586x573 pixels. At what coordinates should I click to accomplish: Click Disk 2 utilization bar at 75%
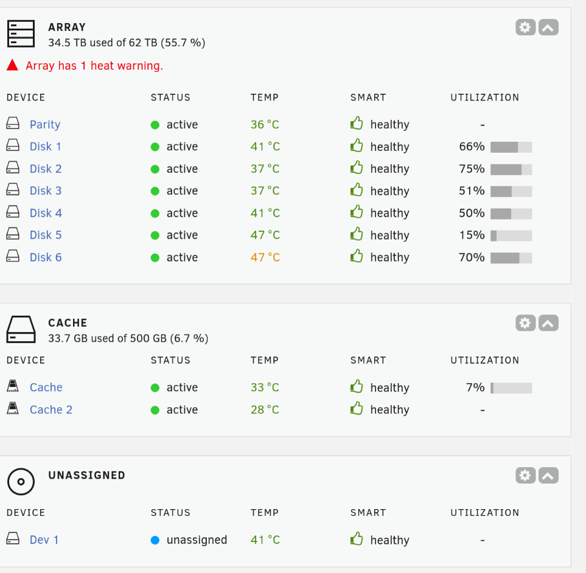tap(511, 169)
